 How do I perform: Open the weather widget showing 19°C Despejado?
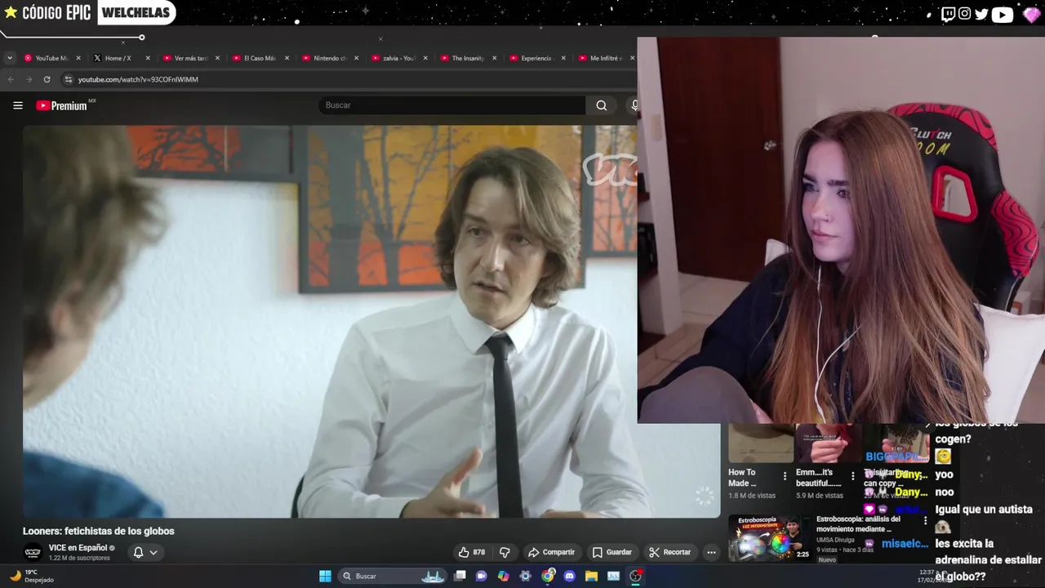click(x=32, y=576)
